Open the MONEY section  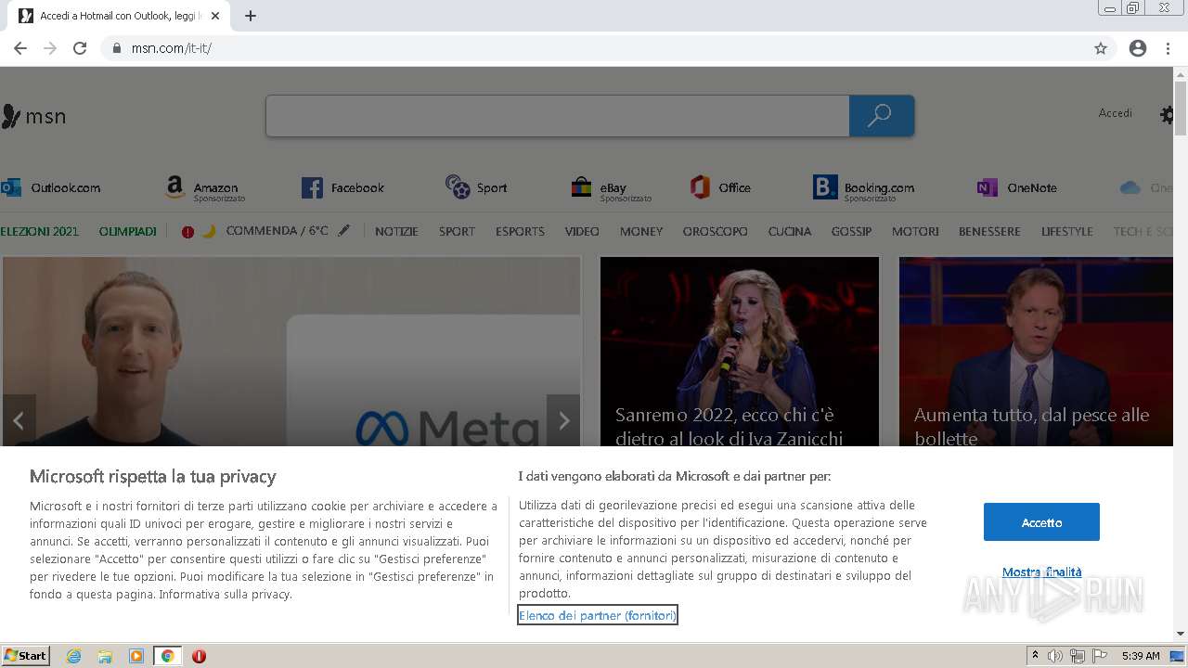(x=641, y=231)
